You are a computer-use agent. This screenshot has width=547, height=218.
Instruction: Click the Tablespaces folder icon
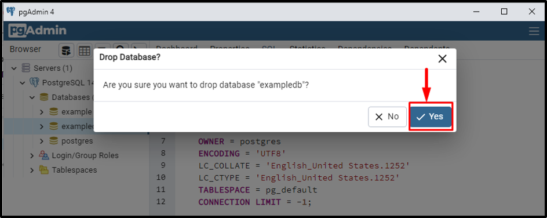(44, 170)
